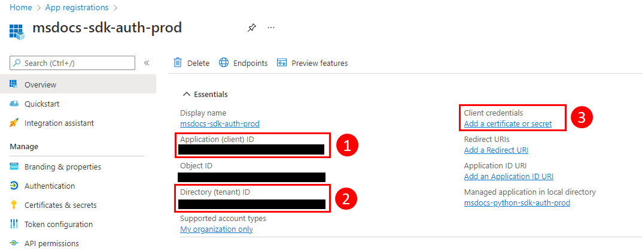Click the Certificates & secrets key icon
Image resolution: width=642 pixels, height=251 pixels.
(14, 205)
